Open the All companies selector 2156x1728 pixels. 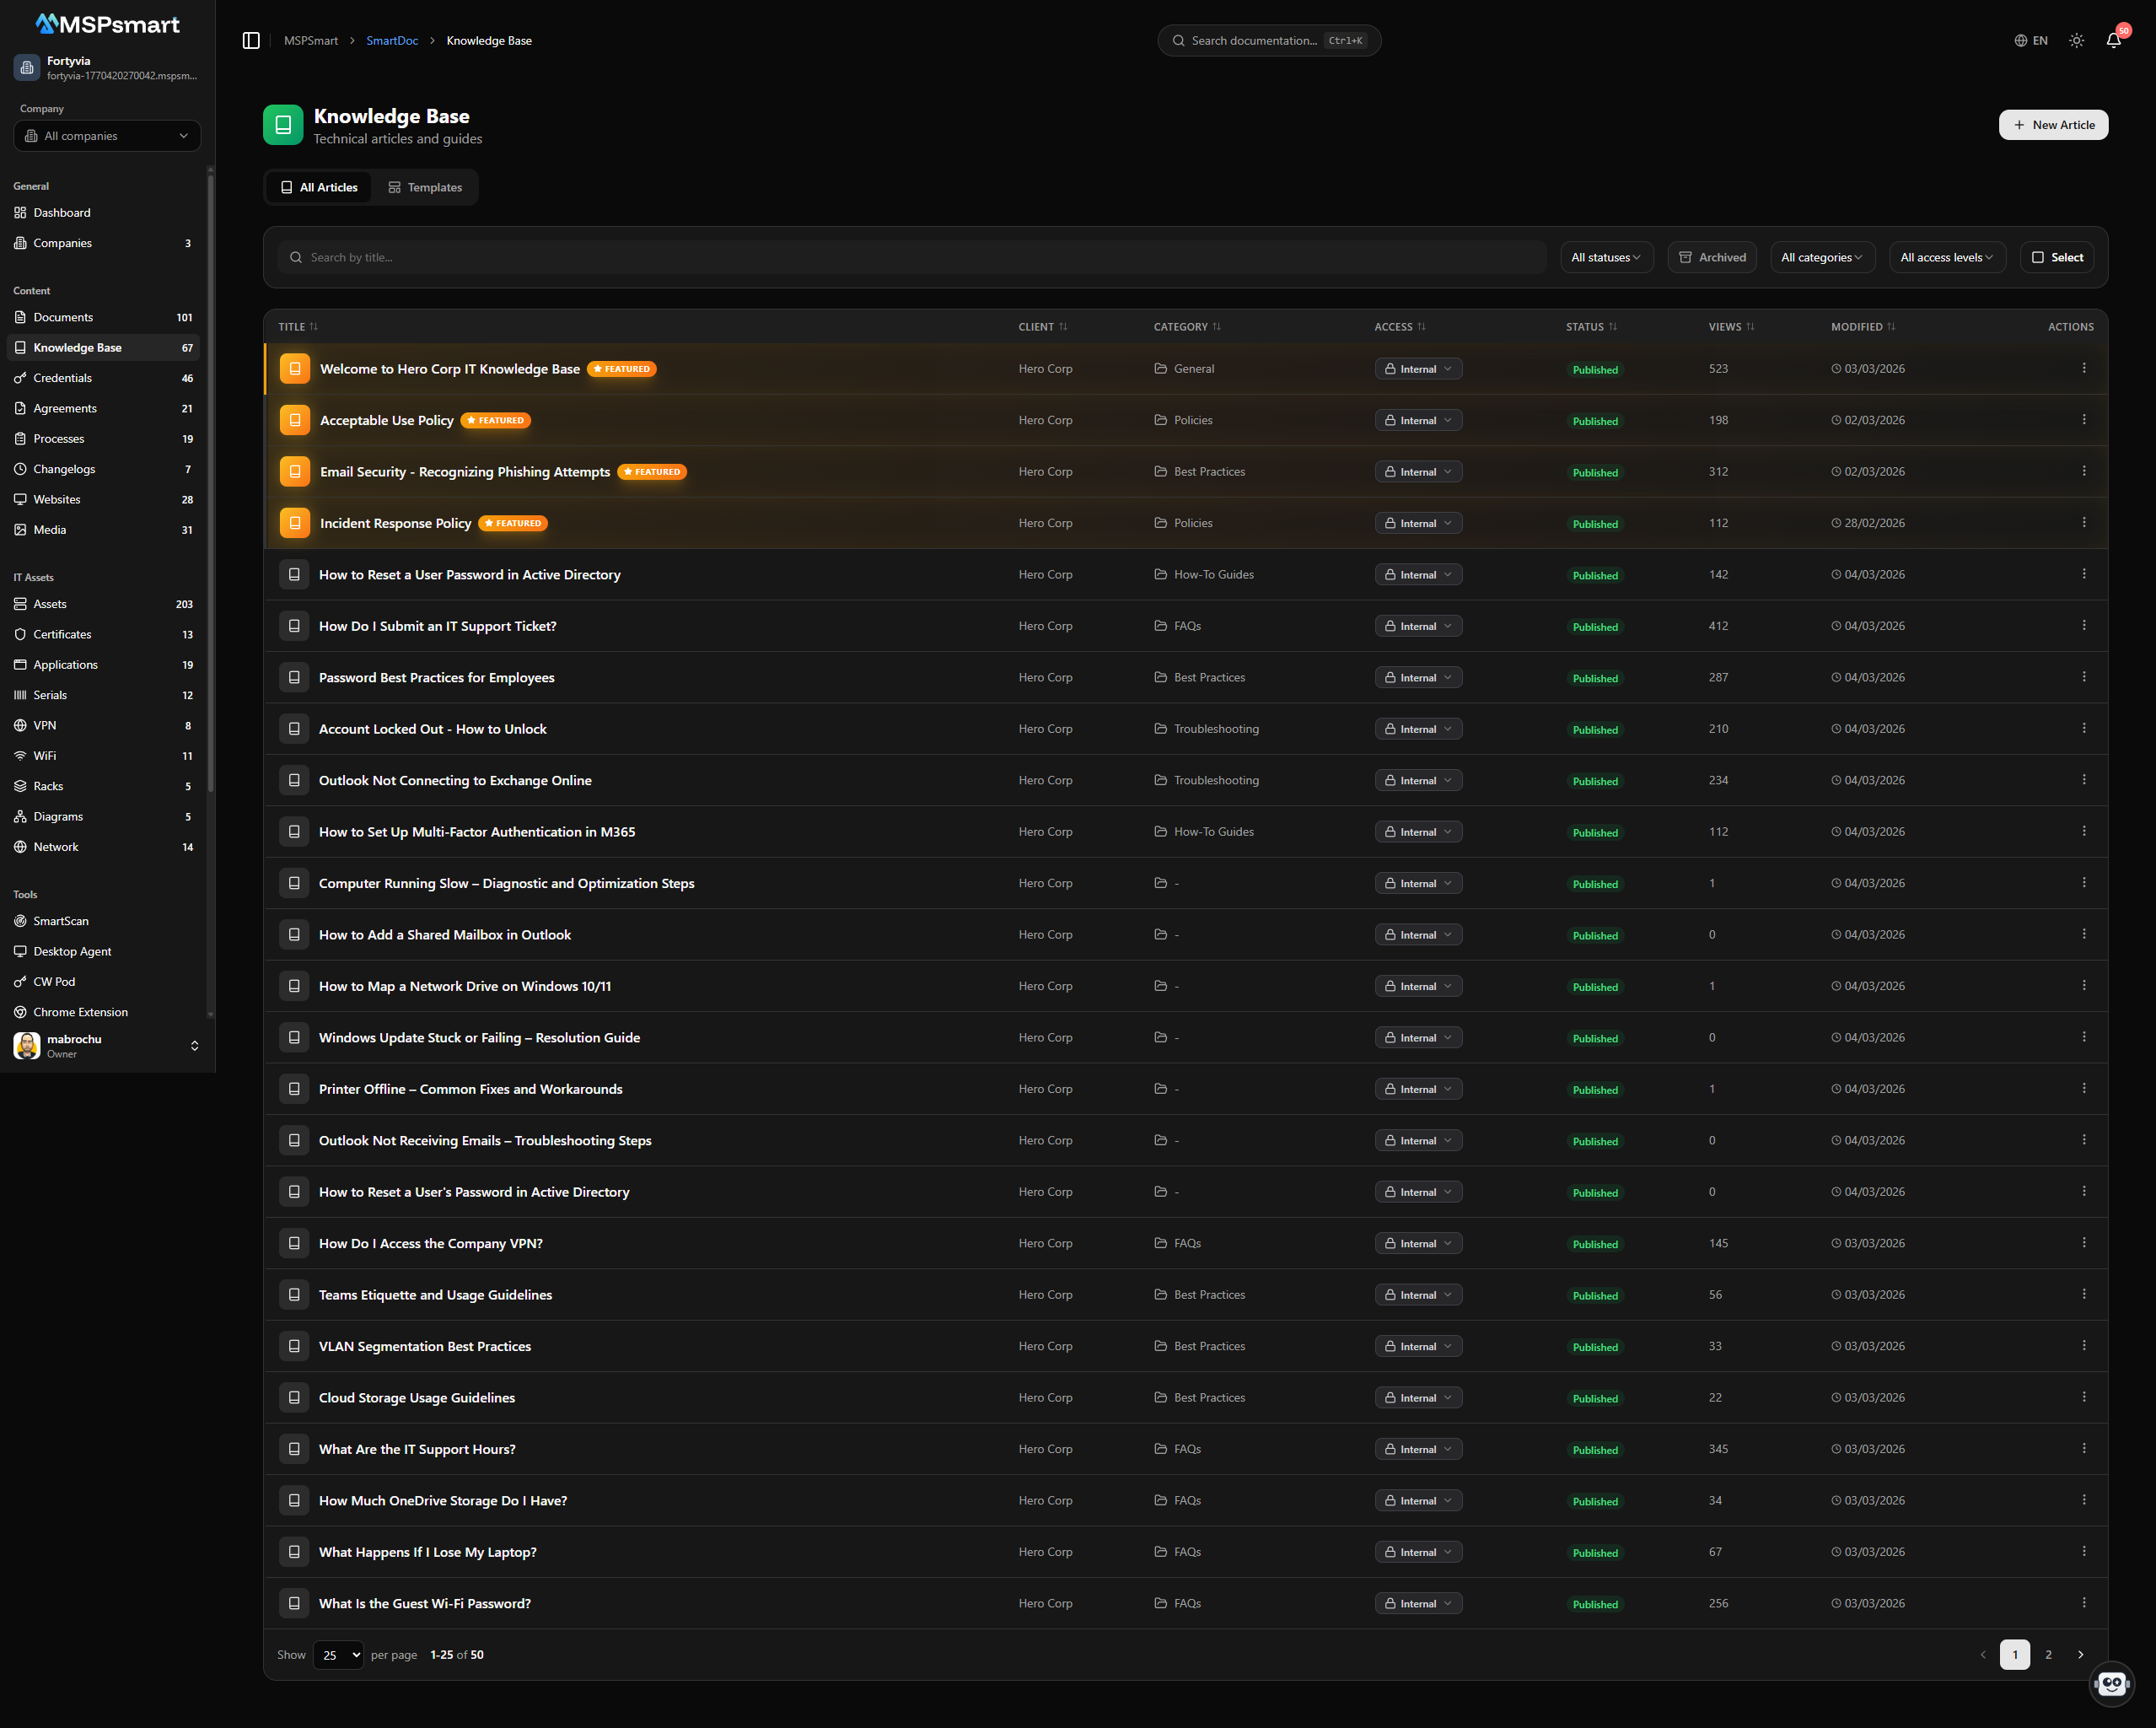(x=107, y=136)
